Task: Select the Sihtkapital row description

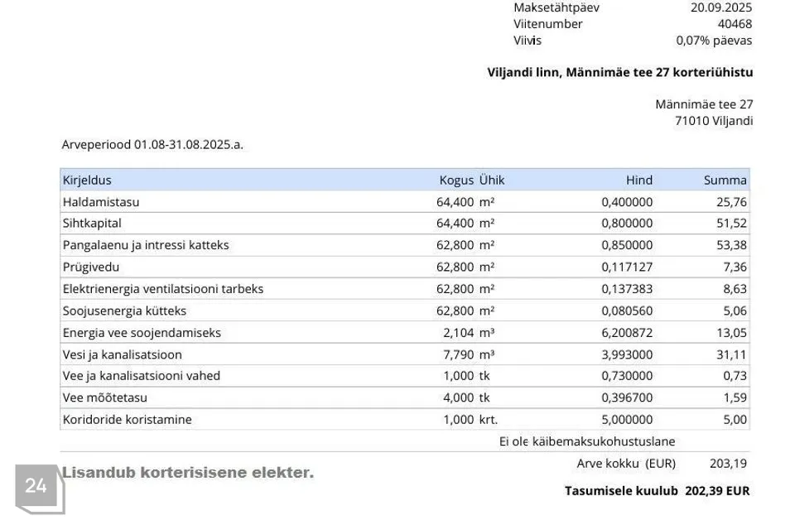Action: tap(92, 223)
